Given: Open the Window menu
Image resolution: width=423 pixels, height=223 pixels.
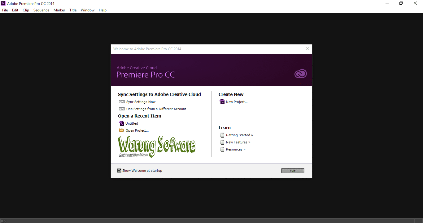Looking at the screenshot, I should (x=88, y=10).
